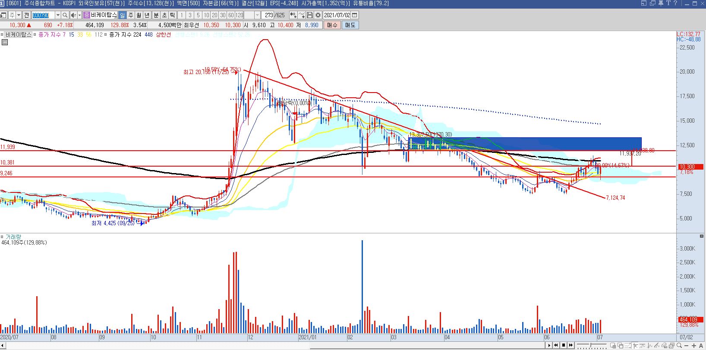Select minute (분) chart period
The image size is (706, 350).
point(156,15)
